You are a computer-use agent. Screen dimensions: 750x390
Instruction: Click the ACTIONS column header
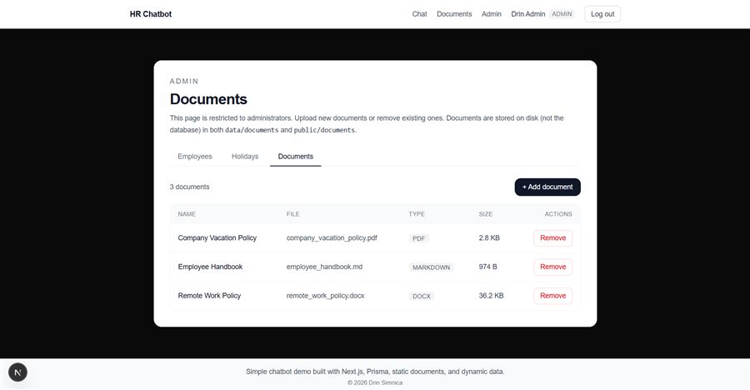(x=558, y=214)
